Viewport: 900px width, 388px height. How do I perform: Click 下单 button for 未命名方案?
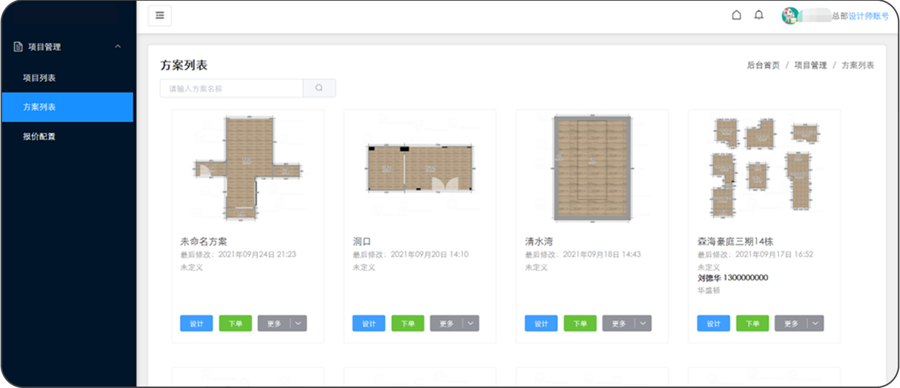pos(235,324)
